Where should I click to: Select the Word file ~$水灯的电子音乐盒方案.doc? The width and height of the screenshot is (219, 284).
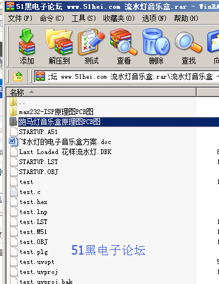[60, 142]
